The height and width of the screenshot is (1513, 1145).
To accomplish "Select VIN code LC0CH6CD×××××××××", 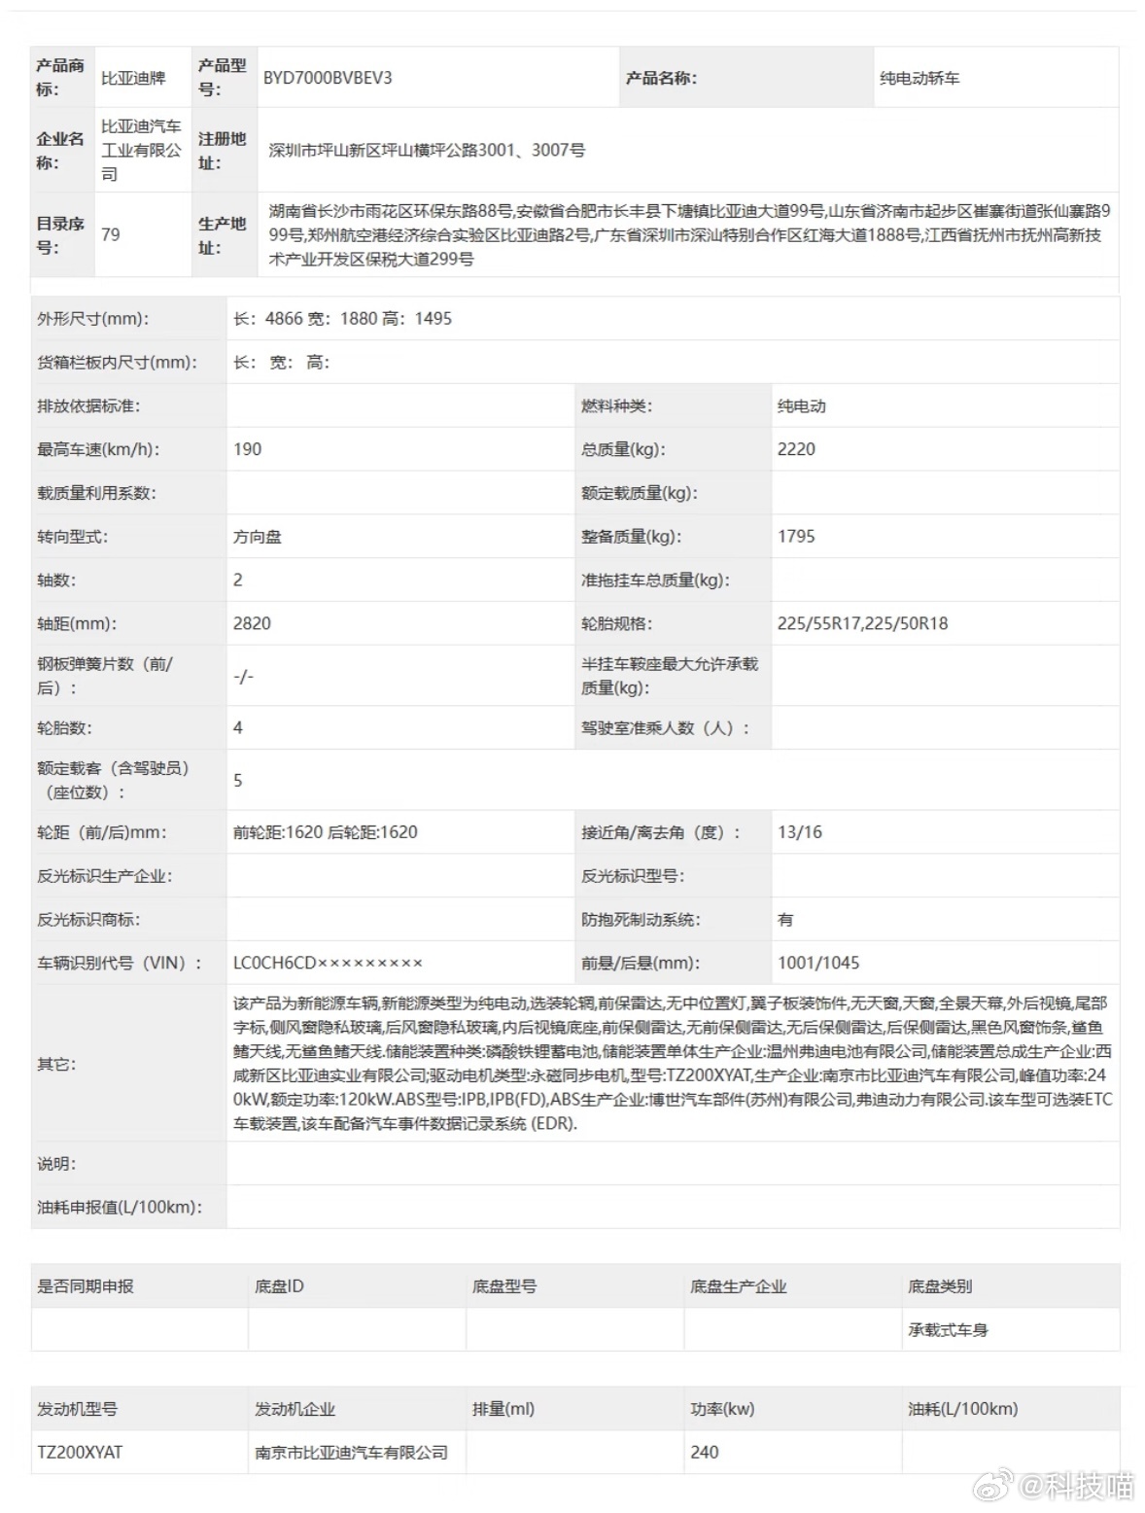I will 329,963.
